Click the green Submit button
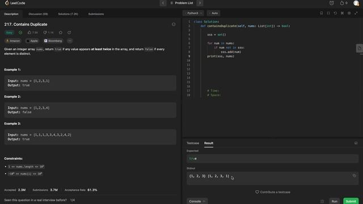Image resolution: width=363 pixels, height=204 pixels. 351,201
